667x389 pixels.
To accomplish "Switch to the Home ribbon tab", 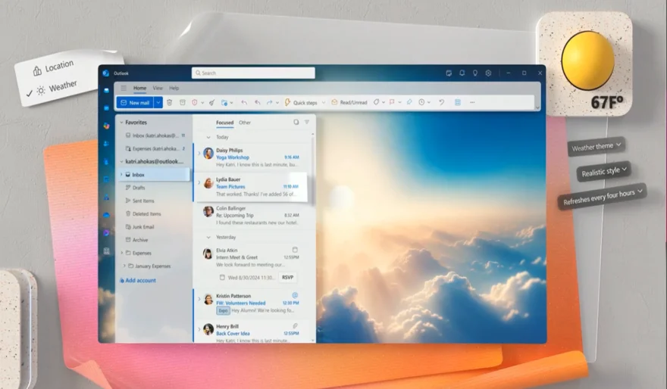I will (139, 88).
